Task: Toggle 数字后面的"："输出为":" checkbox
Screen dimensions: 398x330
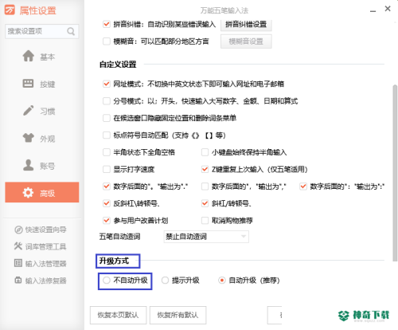Action: pyautogui.click(x=303, y=187)
